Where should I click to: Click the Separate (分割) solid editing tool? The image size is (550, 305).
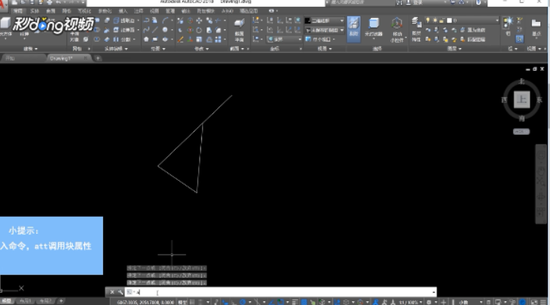tap(122, 39)
